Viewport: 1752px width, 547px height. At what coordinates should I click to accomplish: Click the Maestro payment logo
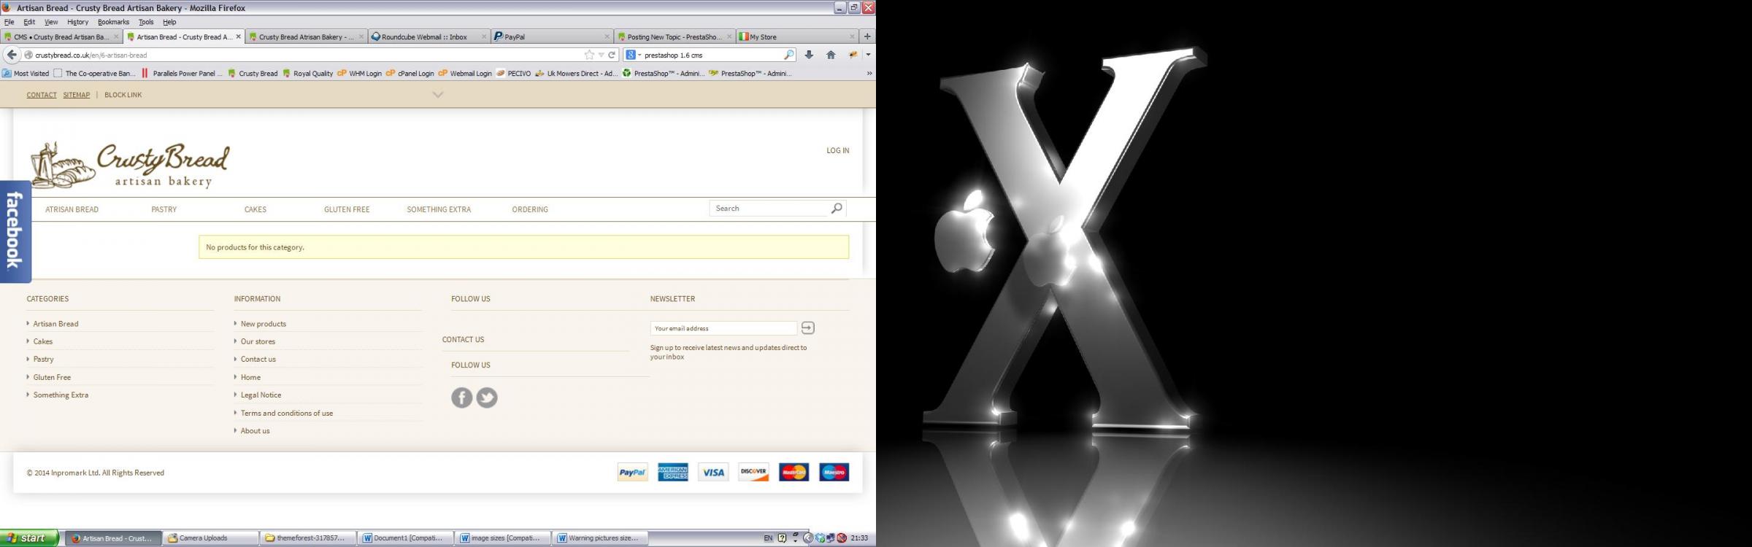coord(834,473)
